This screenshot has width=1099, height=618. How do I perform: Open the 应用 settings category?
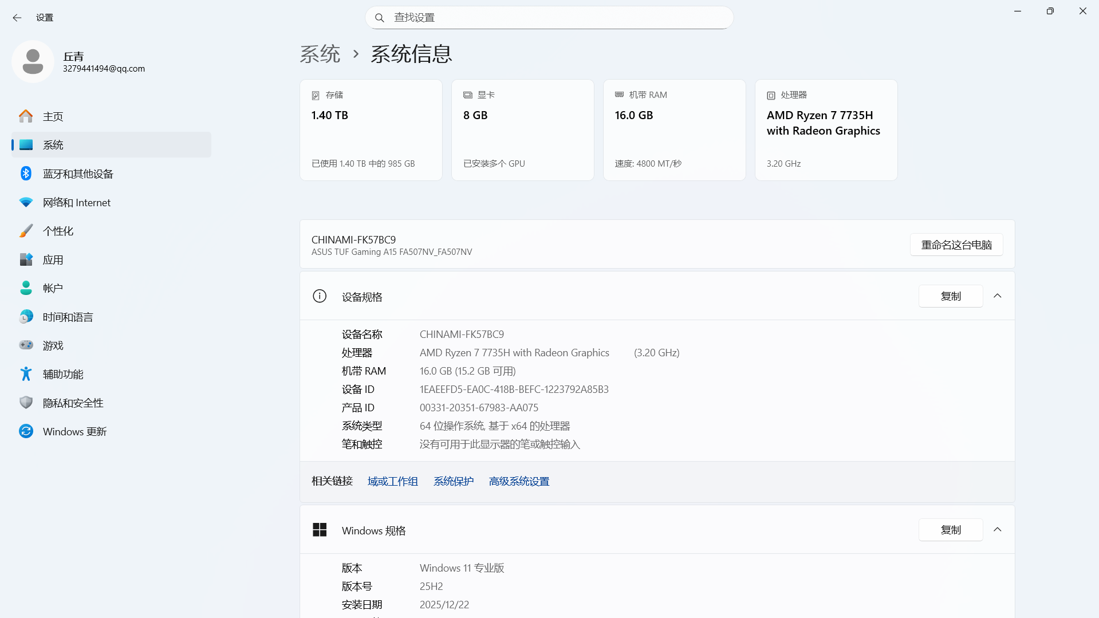pos(53,259)
